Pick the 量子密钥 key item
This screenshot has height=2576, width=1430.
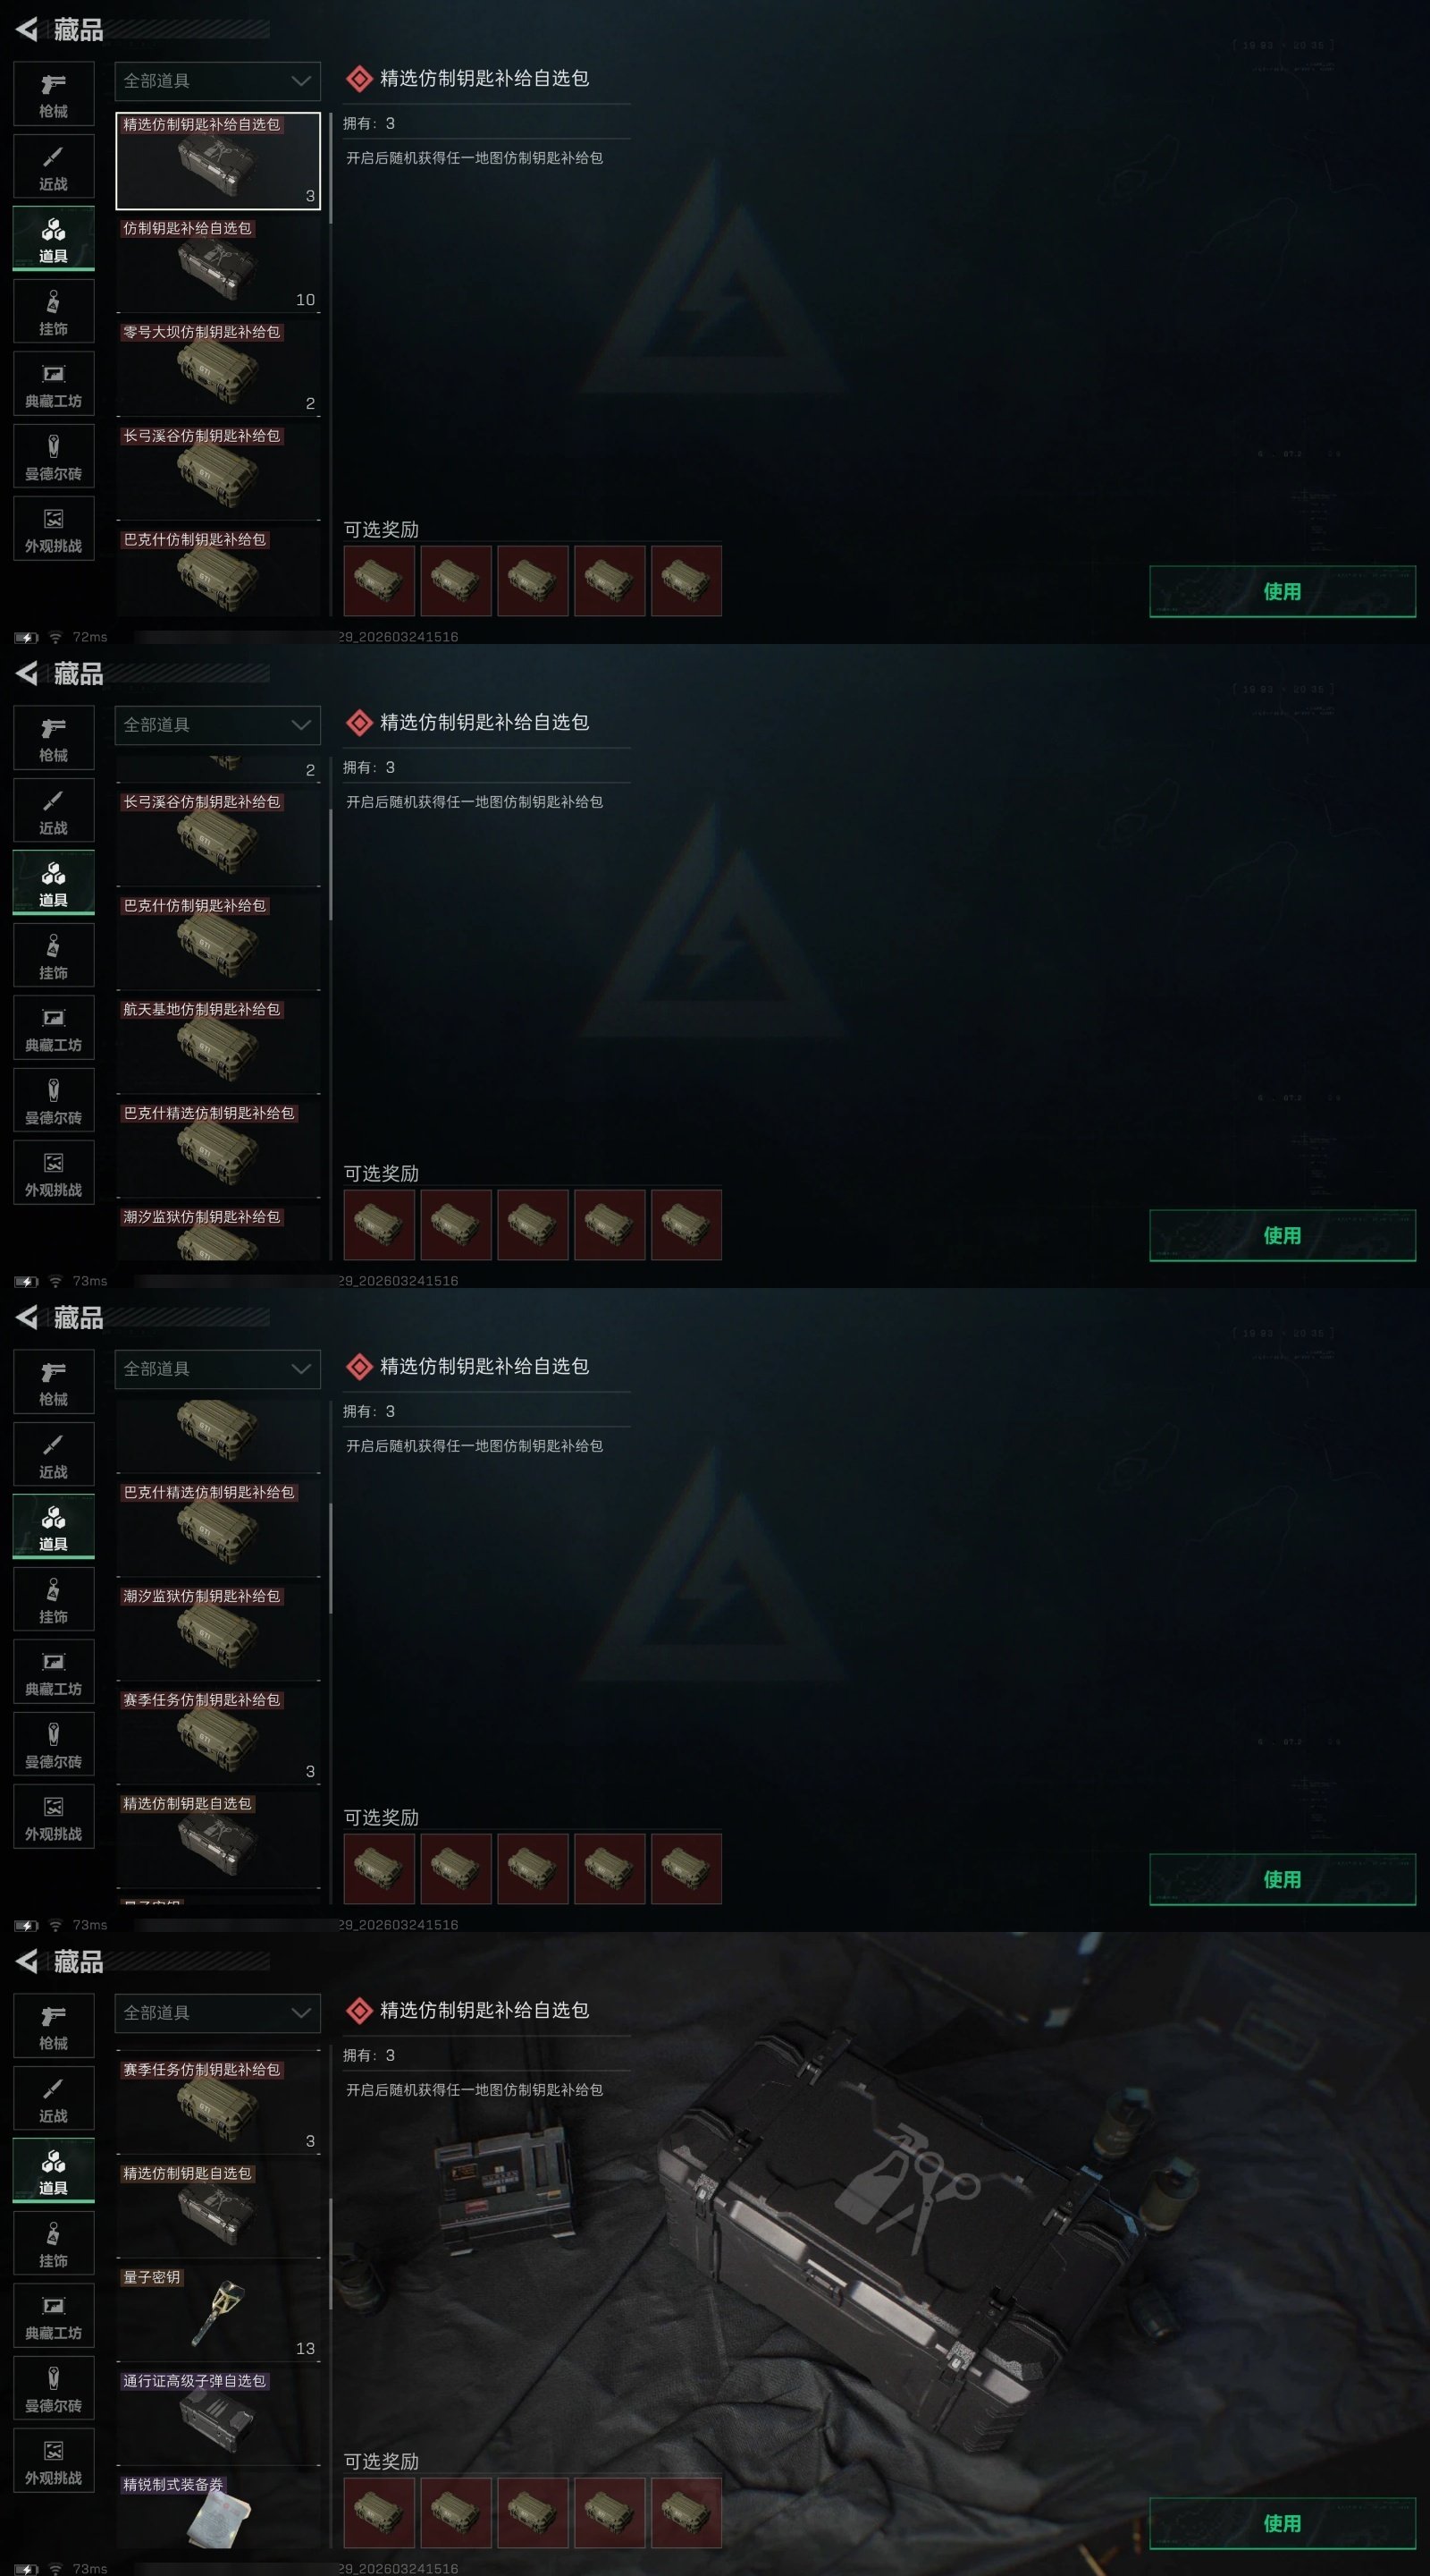[x=218, y=2313]
